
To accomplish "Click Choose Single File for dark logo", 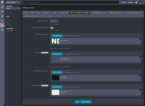I will tap(57, 36).
